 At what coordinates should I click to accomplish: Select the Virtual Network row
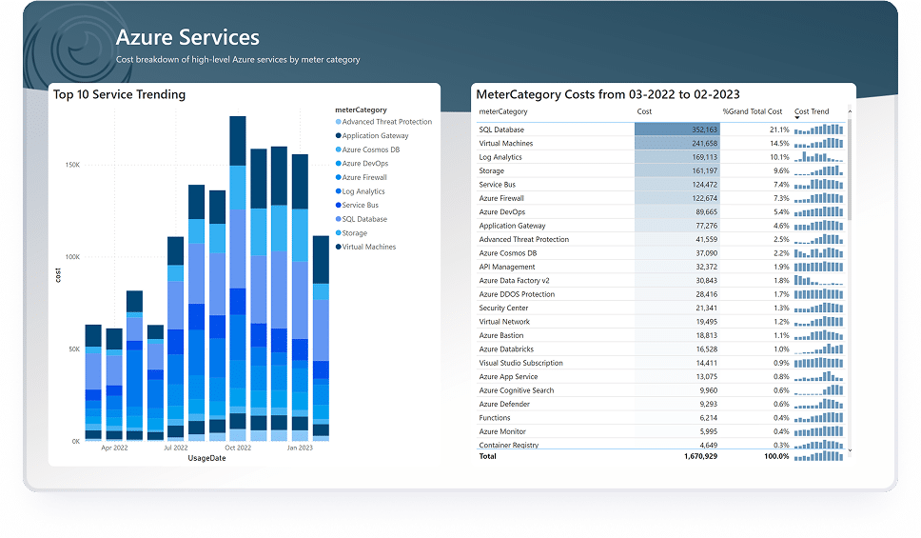[x=661, y=322]
